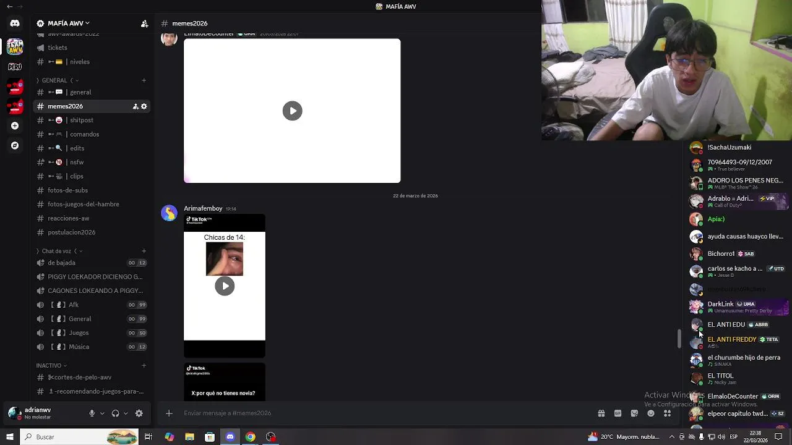Open the shitpost channel
The width and height of the screenshot is (792, 445).
tap(92, 120)
